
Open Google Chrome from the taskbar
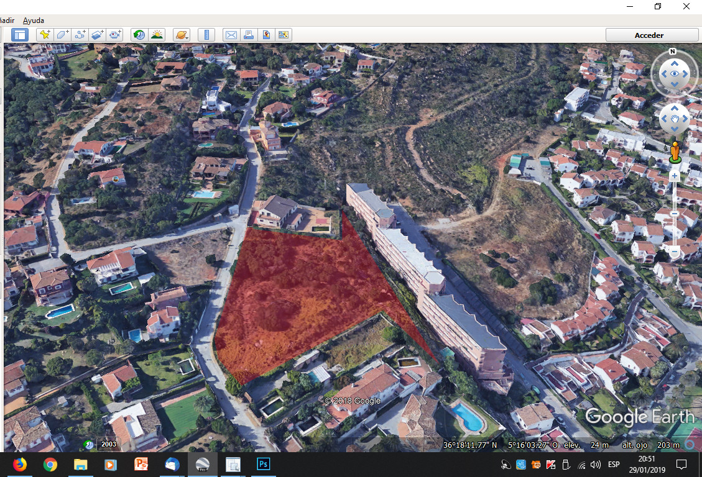click(50, 465)
